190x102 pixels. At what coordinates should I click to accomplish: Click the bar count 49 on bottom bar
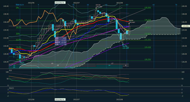52,64
